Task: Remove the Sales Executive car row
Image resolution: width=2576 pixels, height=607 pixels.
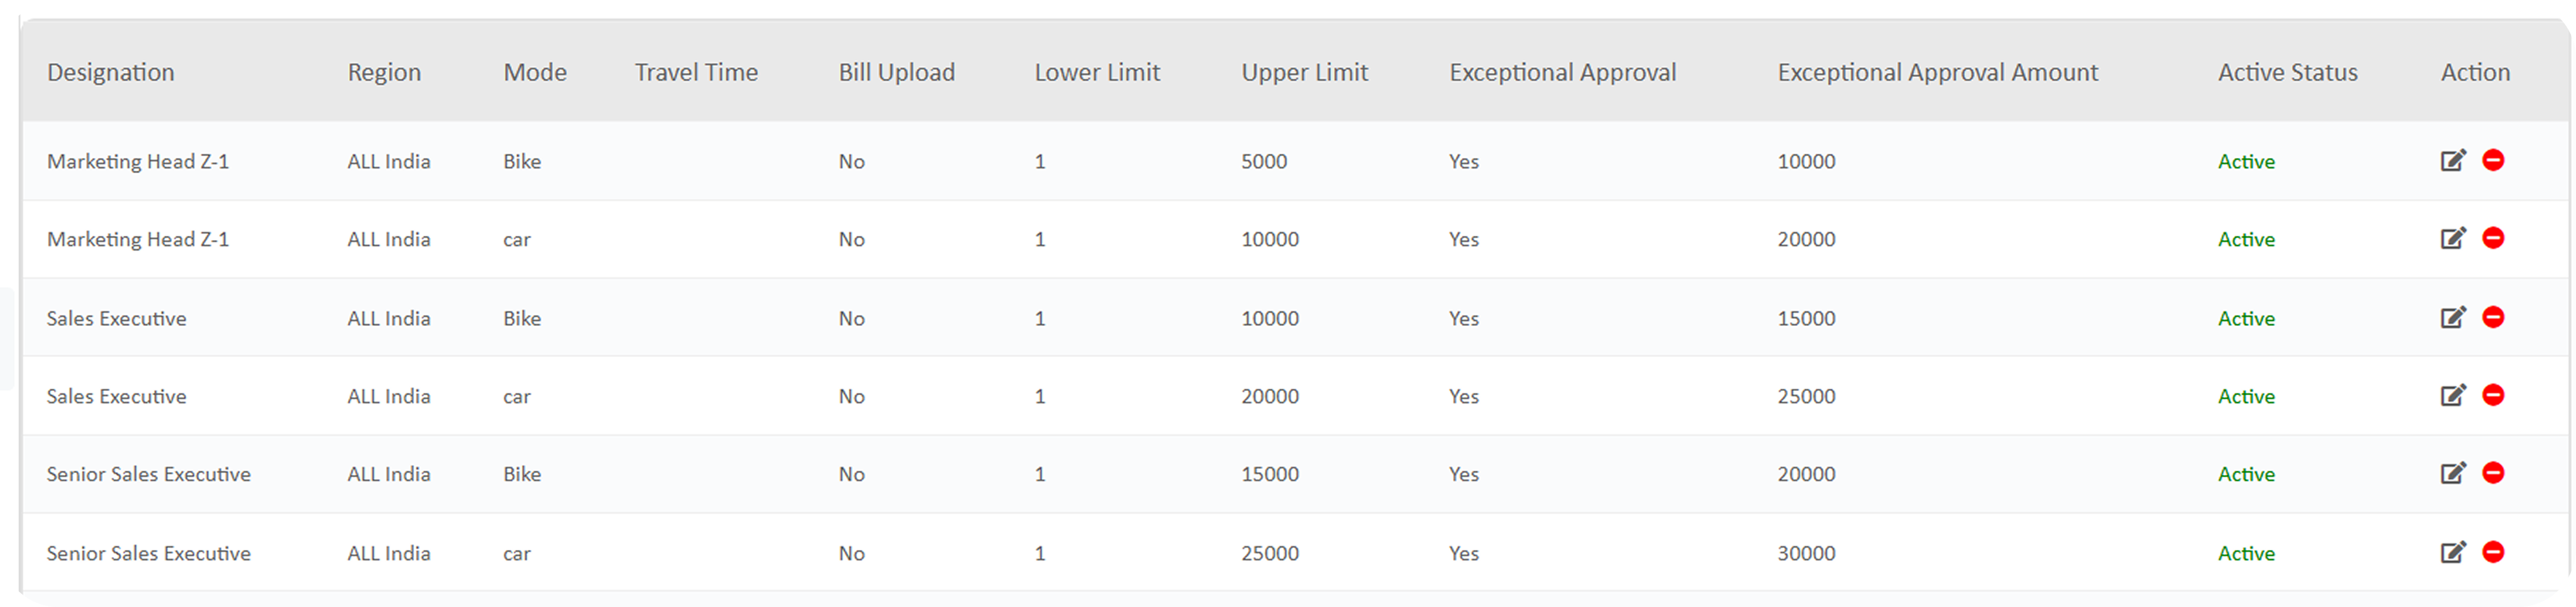Action: tap(2493, 395)
